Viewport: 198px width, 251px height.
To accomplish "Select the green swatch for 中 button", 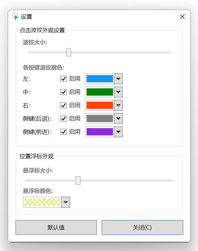I will click(100, 92).
